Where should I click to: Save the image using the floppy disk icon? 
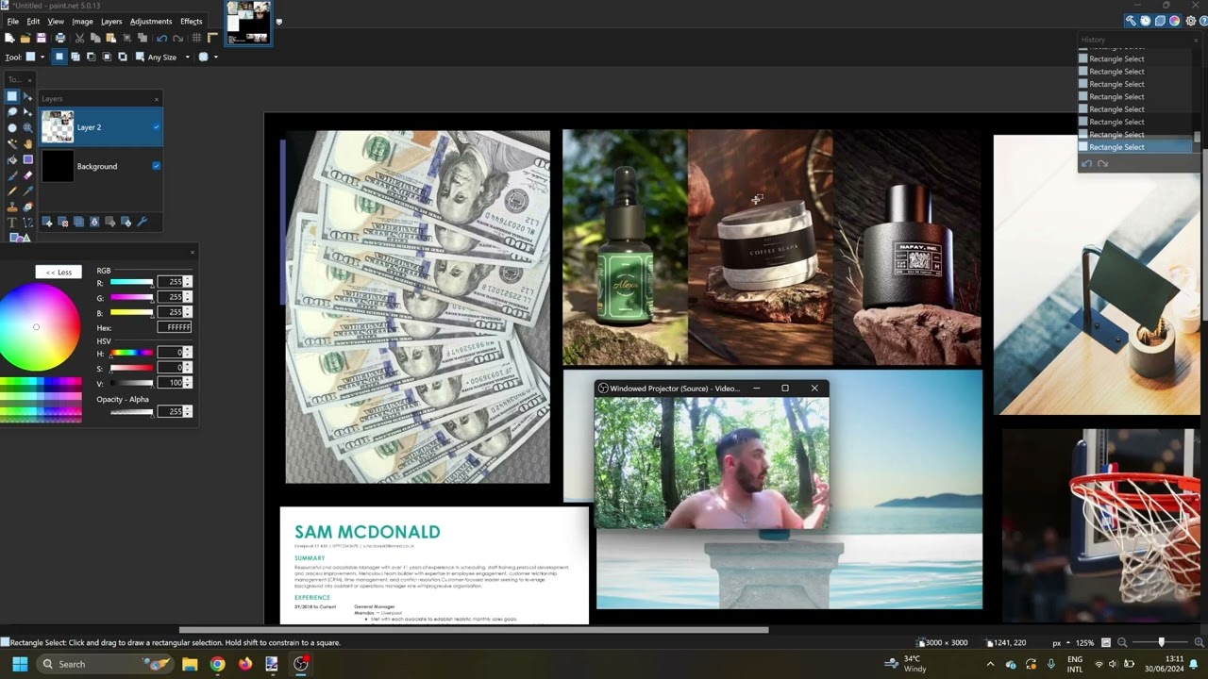tap(41, 38)
